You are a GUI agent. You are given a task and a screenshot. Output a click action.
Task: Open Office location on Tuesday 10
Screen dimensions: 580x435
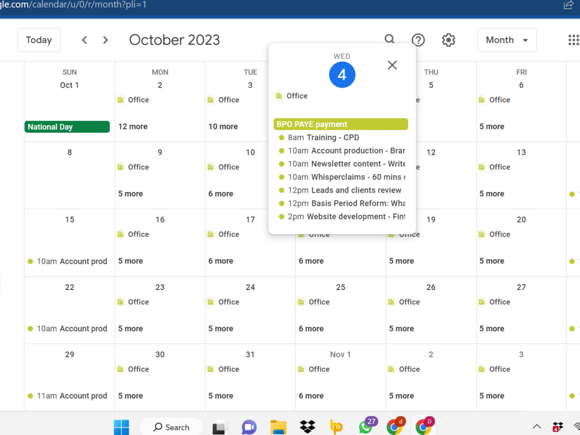[x=223, y=167]
